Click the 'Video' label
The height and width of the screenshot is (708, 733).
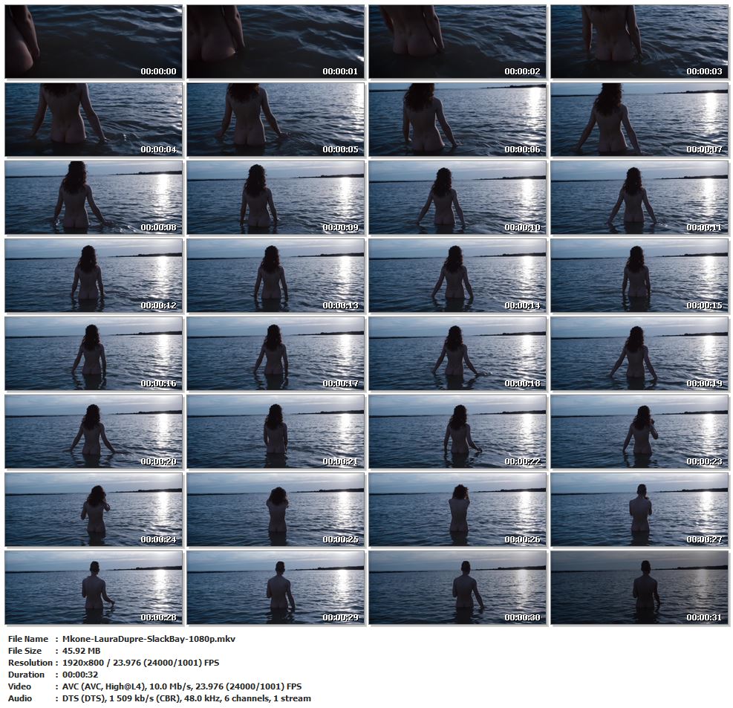pyautogui.click(x=19, y=687)
